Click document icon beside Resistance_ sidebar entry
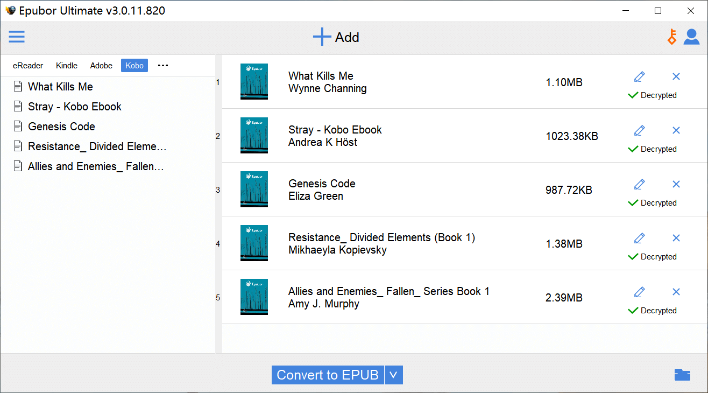Viewport: 708px width, 393px height. (x=18, y=146)
